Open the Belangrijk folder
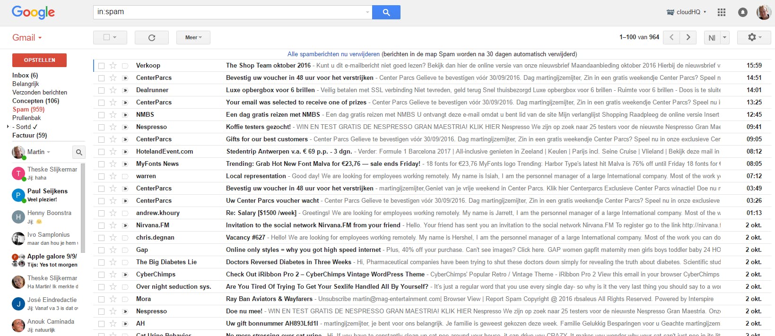The image size is (775, 336). click(x=26, y=84)
